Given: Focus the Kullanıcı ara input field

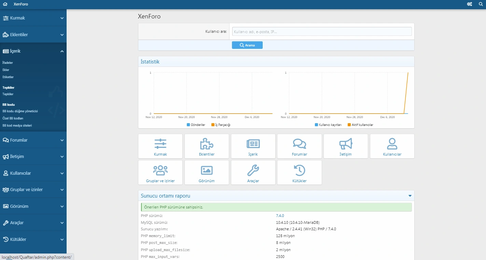Looking at the screenshot, I should point(322,31).
